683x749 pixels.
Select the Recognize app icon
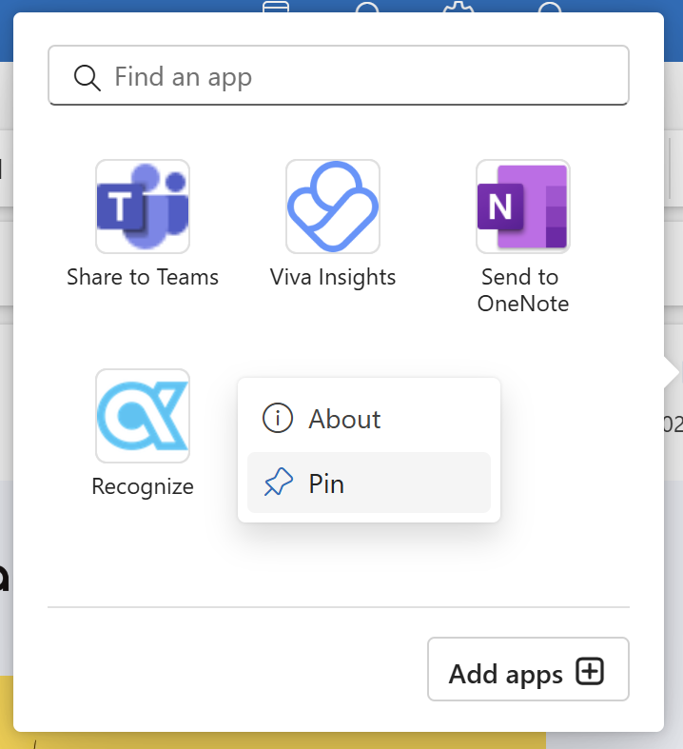[143, 416]
